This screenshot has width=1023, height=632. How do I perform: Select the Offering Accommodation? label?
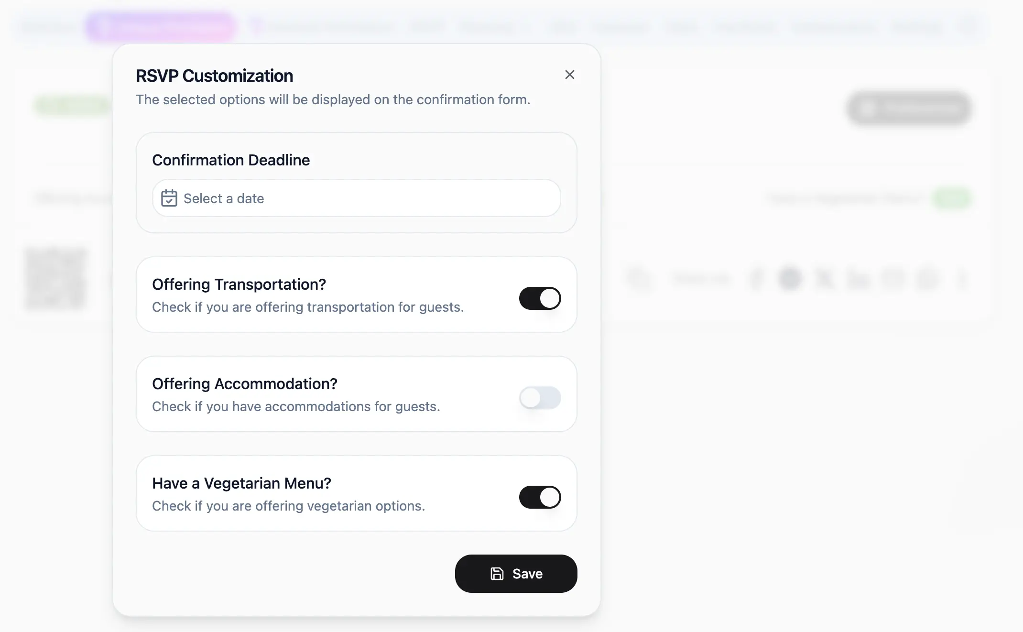[245, 384]
